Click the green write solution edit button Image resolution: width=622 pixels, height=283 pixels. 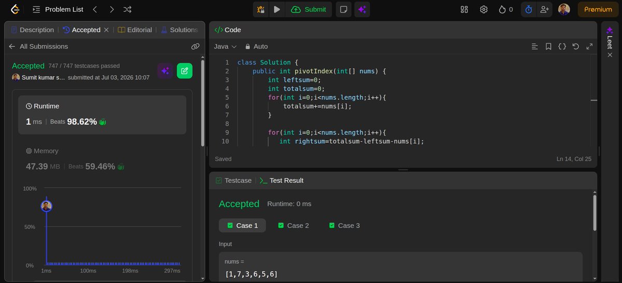185,71
